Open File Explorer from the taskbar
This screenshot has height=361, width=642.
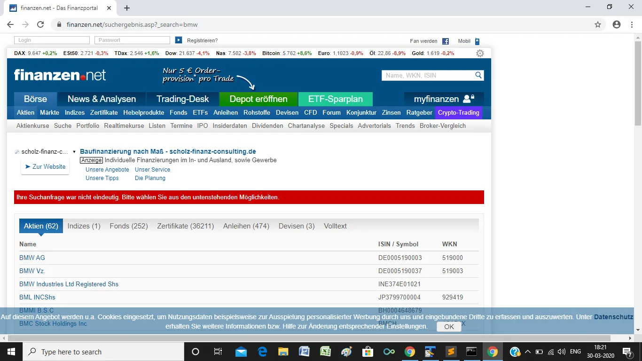(x=283, y=352)
